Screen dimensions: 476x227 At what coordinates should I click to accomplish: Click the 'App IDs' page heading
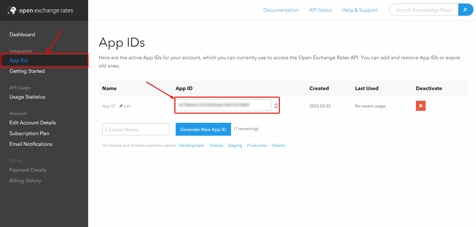122,43
